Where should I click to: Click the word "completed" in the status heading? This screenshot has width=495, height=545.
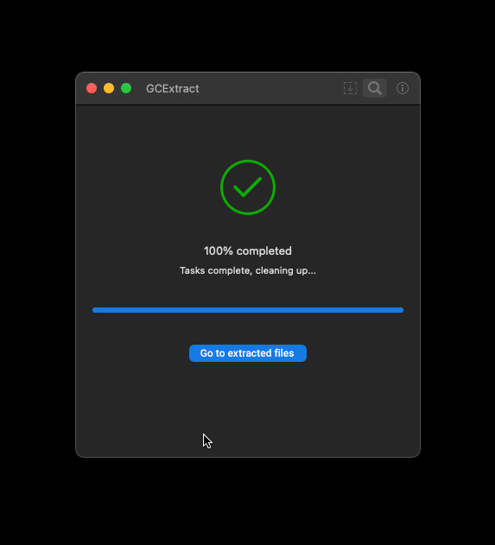264,251
